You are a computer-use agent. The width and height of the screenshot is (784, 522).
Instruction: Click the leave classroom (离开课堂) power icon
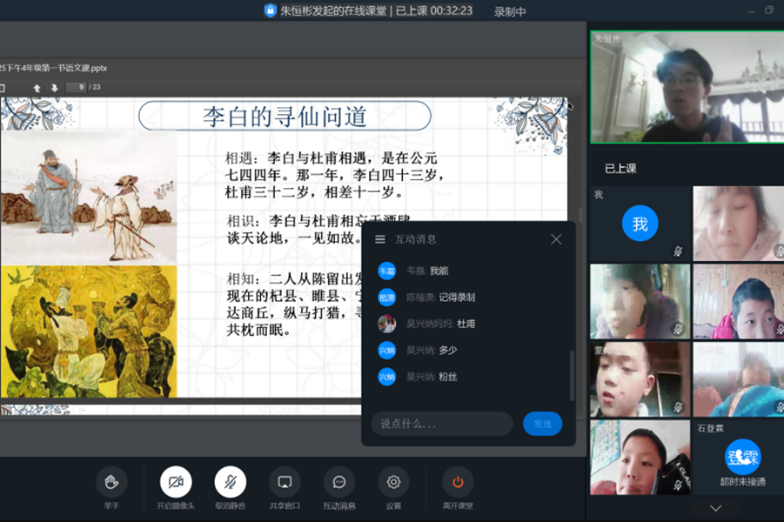click(x=458, y=482)
